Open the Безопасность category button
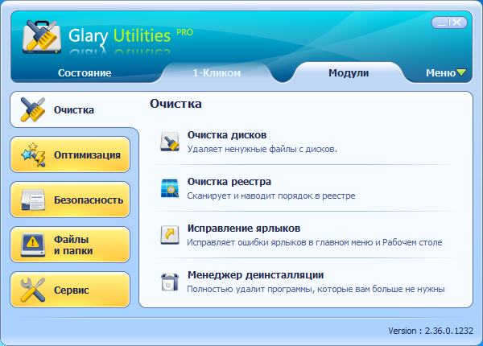The image size is (483, 346). [x=70, y=200]
